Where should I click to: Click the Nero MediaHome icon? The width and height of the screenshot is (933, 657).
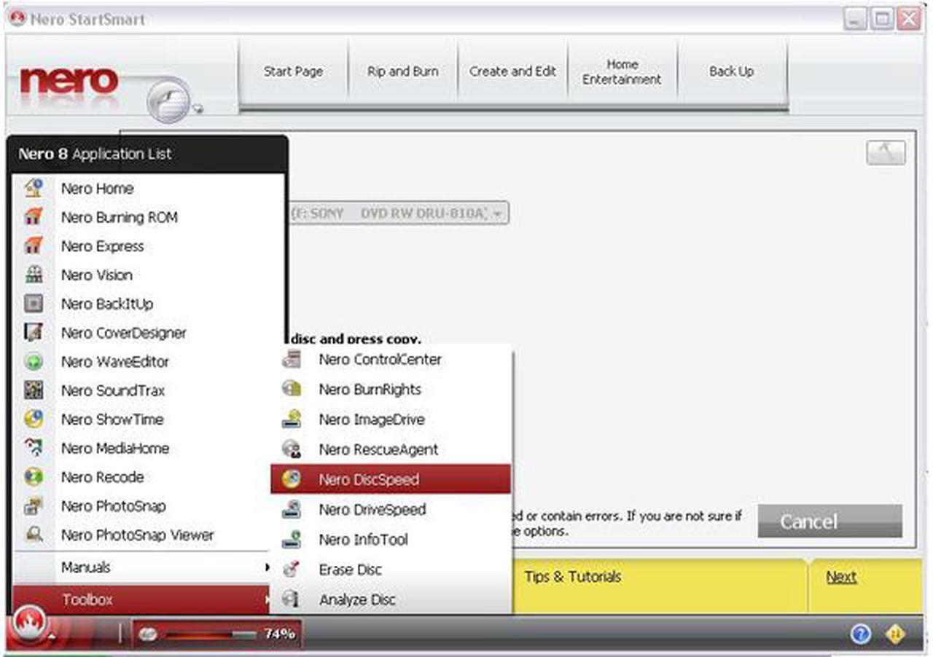[34, 448]
